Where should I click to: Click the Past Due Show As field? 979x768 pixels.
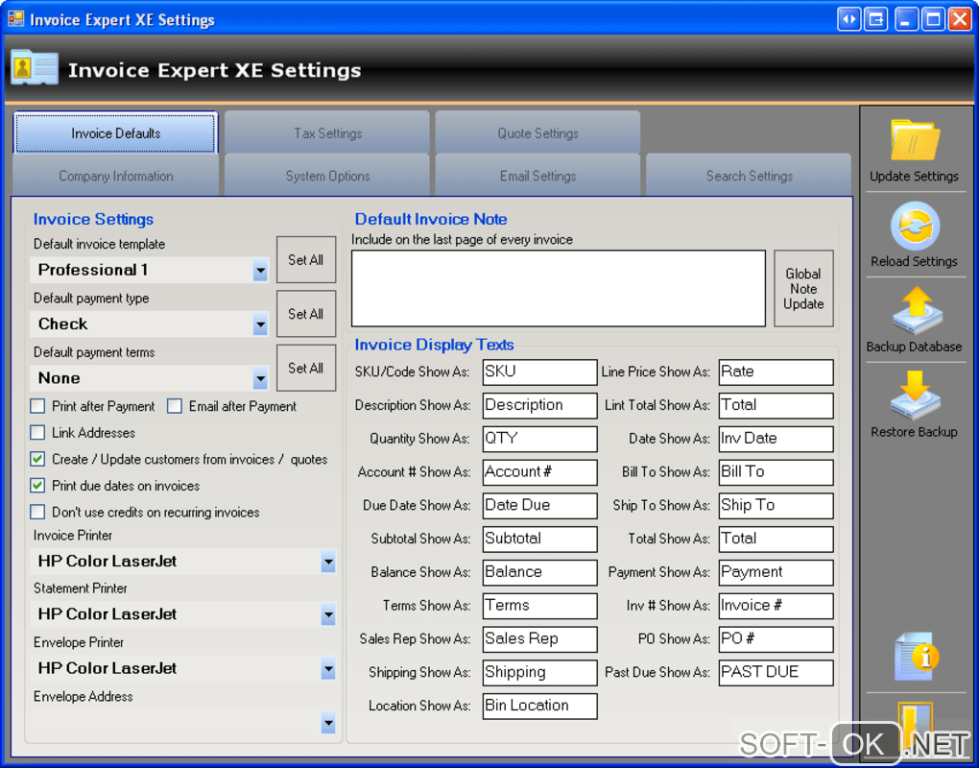click(776, 672)
